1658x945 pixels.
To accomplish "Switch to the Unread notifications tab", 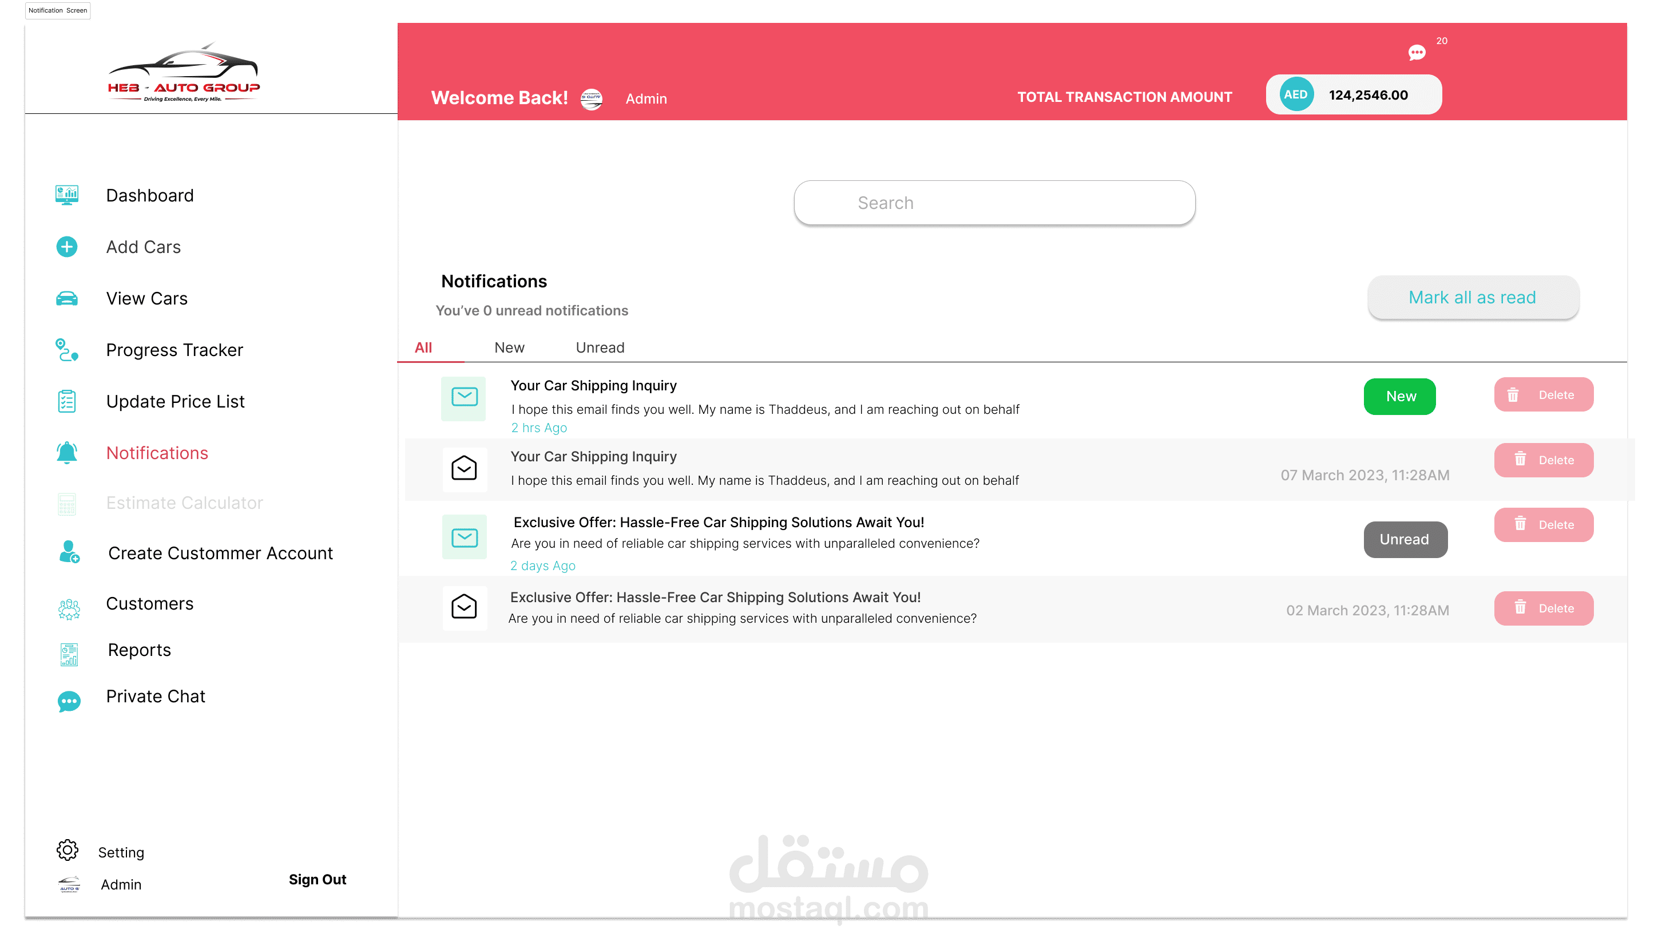I will pyautogui.click(x=600, y=347).
